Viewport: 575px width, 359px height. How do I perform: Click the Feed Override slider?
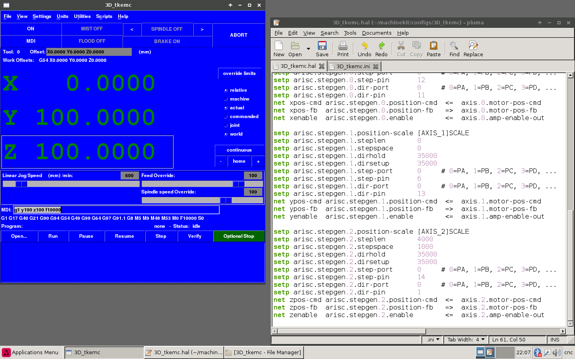coord(202,184)
